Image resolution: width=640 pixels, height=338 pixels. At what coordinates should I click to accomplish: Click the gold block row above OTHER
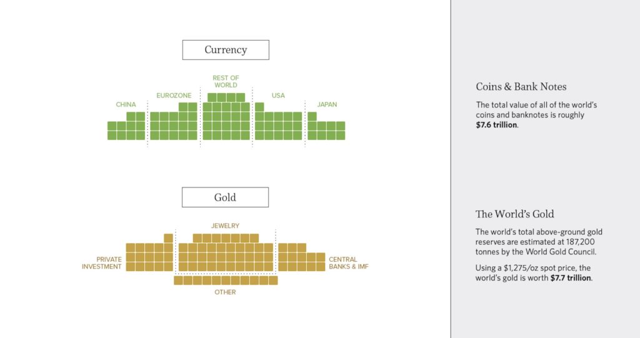pos(225,281)
